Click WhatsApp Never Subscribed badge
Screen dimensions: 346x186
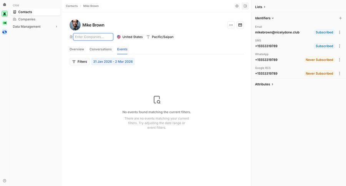(x=319, y=60)
